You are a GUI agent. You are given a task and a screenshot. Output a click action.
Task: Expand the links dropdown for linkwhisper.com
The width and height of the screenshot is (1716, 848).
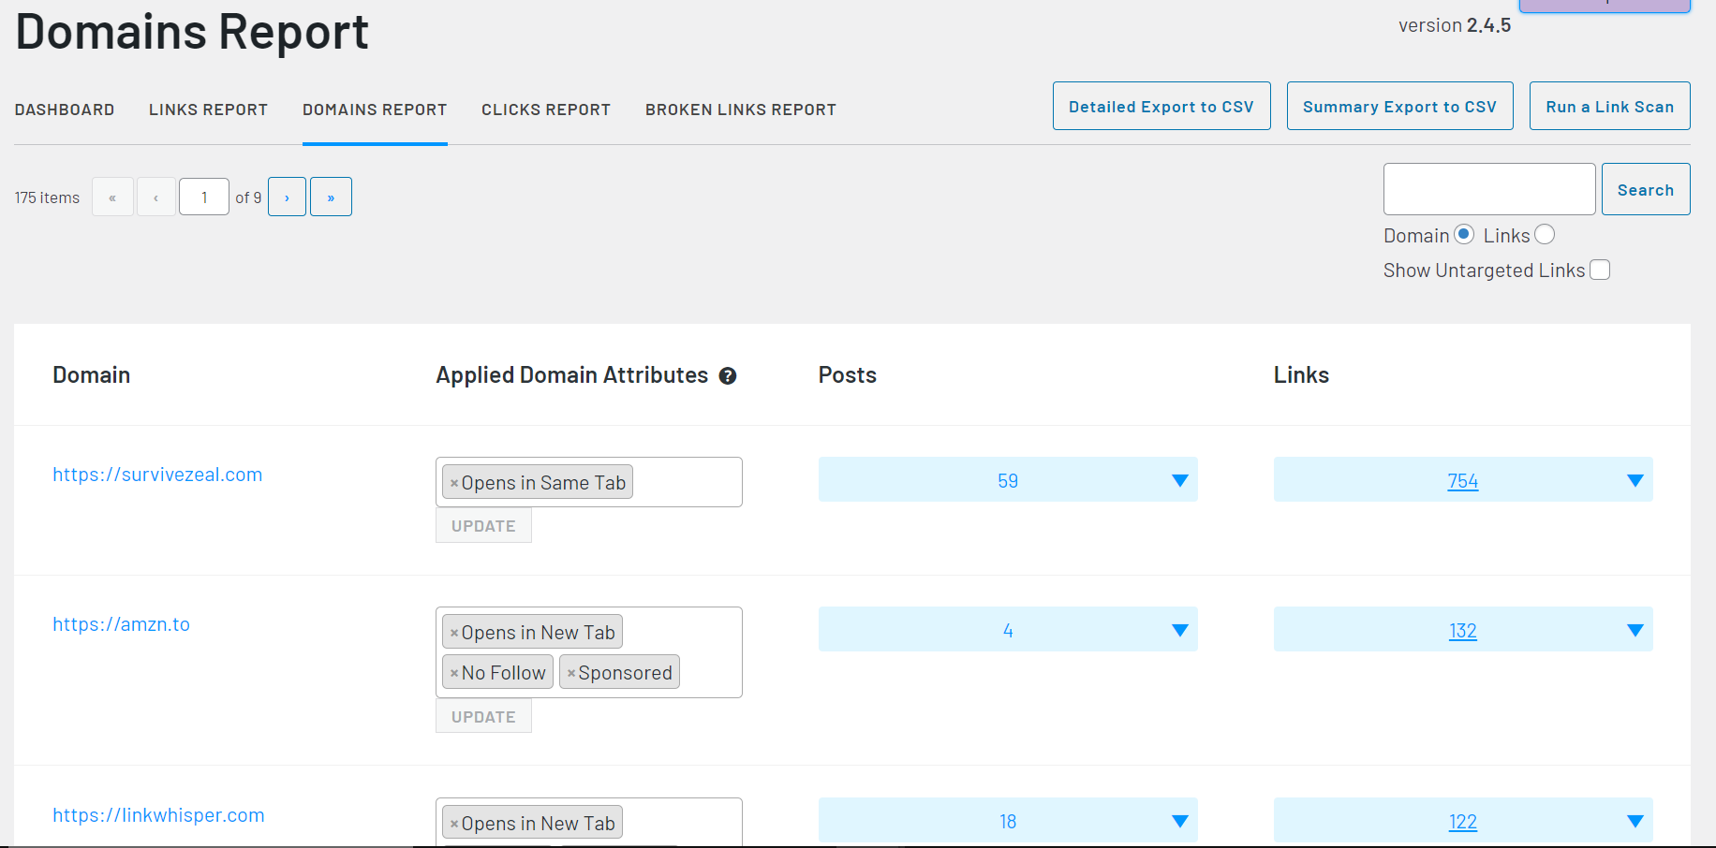tap(1635, 821)
